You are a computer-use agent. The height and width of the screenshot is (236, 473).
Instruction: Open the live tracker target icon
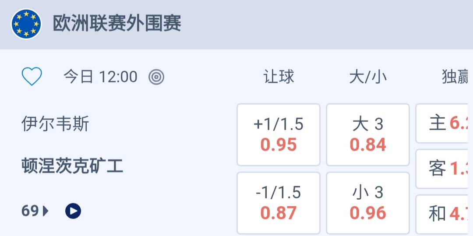(156, 77)
